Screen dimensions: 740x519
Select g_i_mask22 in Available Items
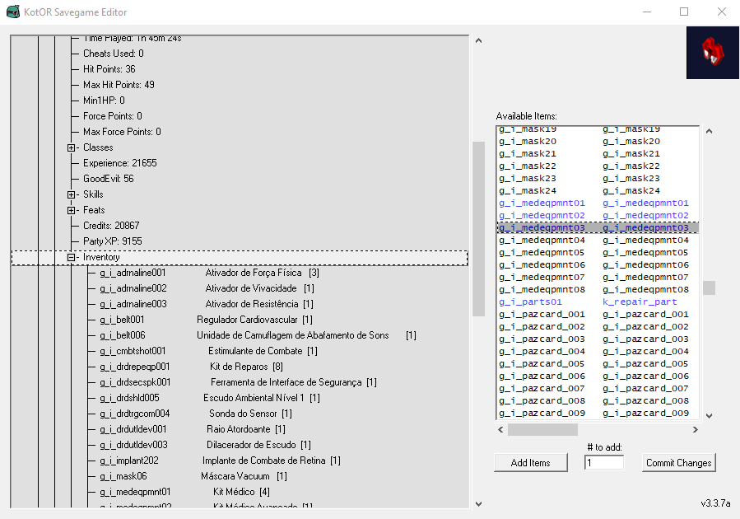[x=598, y=166]
